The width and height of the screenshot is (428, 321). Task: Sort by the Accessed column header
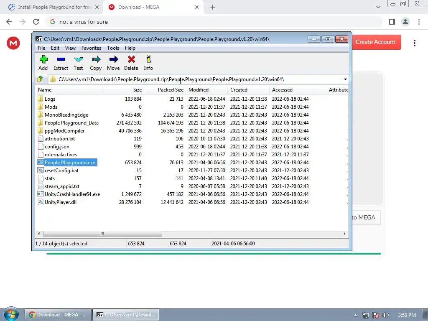pyautogui.click(x=290, y=90)
